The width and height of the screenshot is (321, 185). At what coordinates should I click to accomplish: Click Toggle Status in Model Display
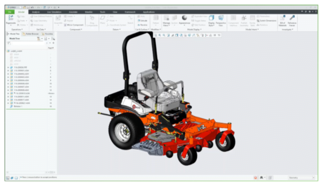198,21
